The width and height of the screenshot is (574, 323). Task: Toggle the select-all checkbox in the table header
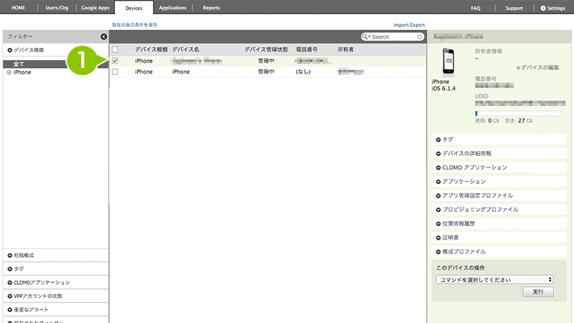click(115, 50)
